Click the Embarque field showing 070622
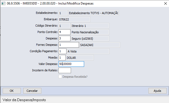The height and width of the screenshot is (103, 169). pos(74,19)
